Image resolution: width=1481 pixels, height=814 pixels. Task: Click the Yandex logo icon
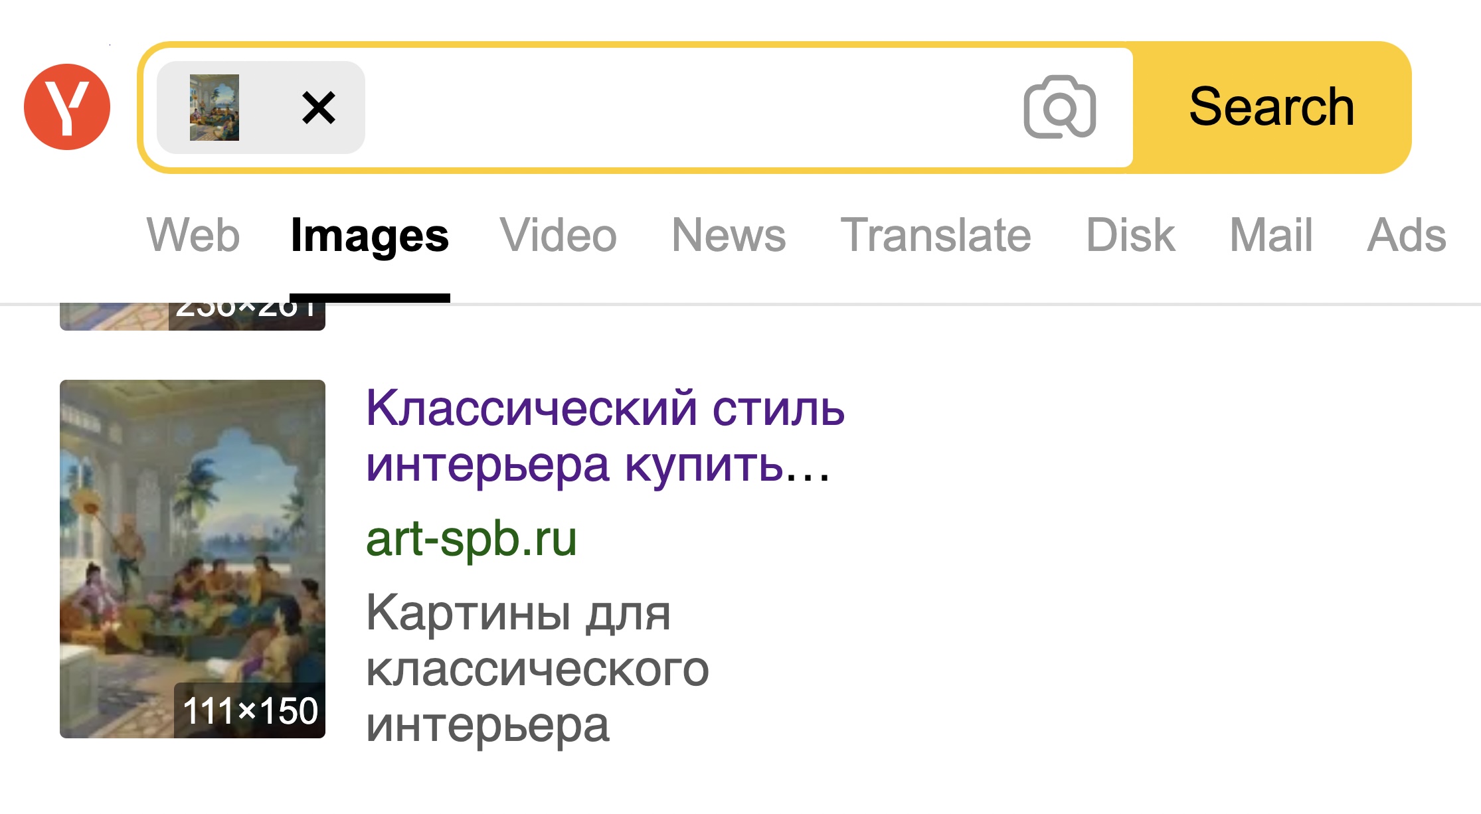(67, 107)
